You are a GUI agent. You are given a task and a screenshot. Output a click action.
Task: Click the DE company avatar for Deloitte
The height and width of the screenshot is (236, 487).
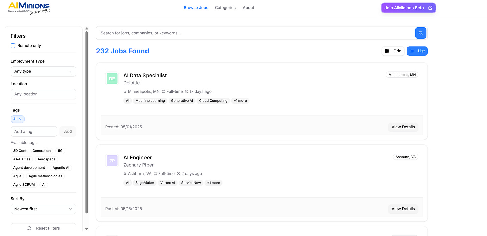pyautogui.click(x=112, y=79)
